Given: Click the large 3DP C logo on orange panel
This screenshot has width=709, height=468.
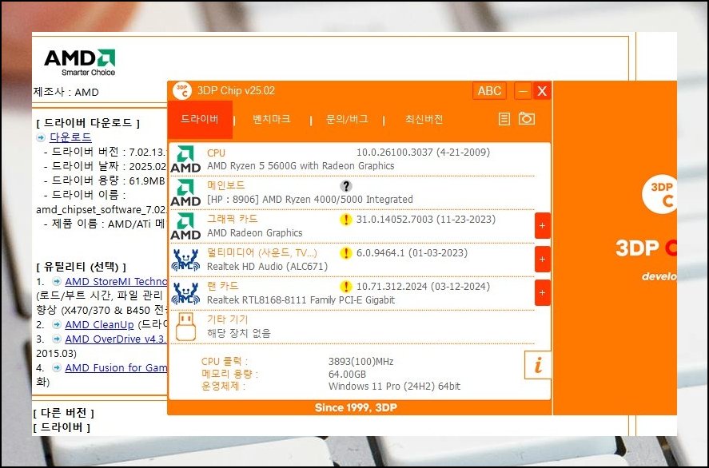Looking at the screenshot, I should 659,194.
